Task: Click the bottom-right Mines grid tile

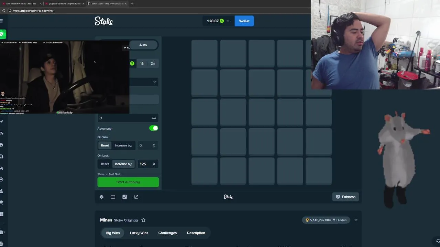Action: click(x=319, y=171)
